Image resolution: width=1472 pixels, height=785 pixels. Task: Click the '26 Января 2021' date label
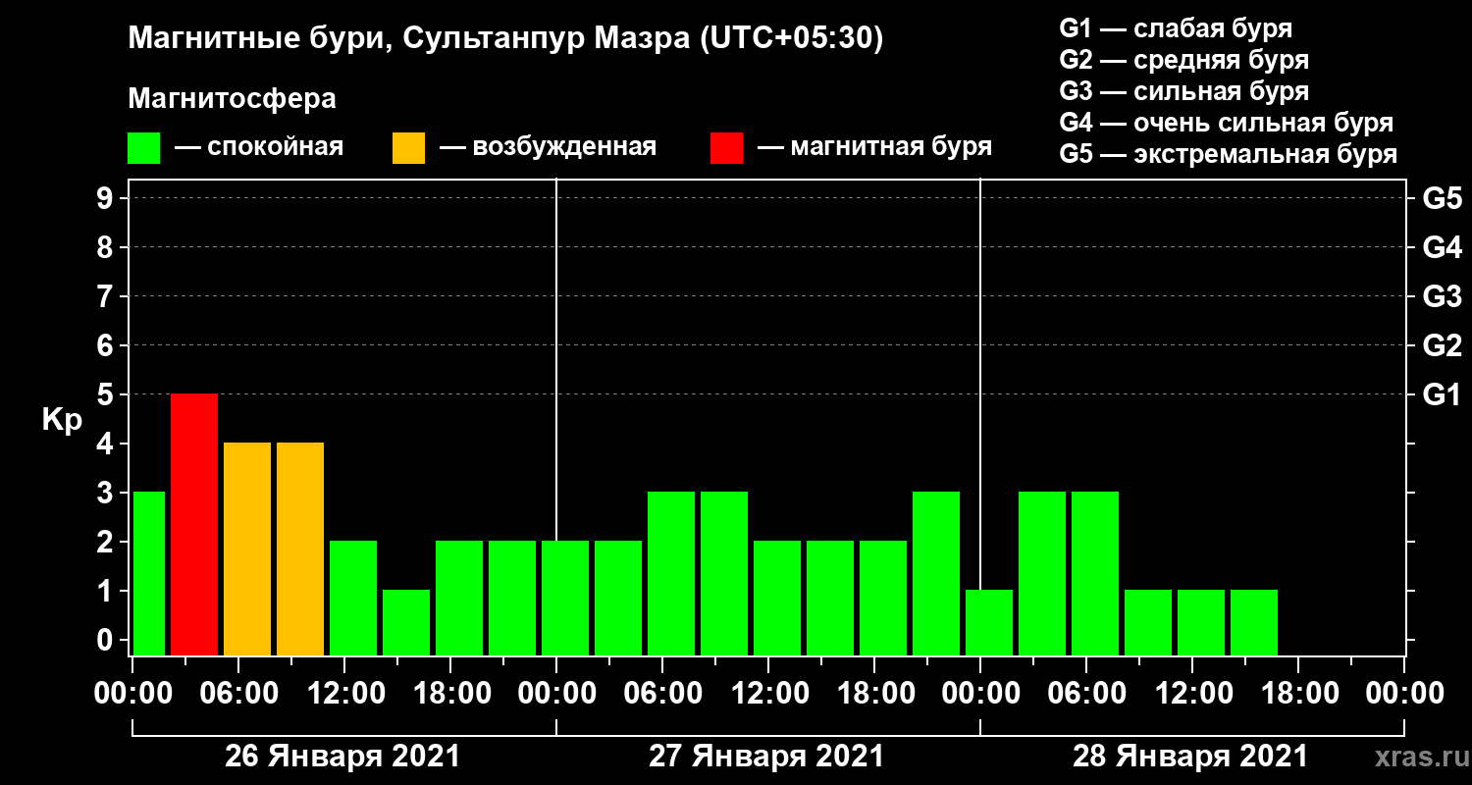point(342,757)
